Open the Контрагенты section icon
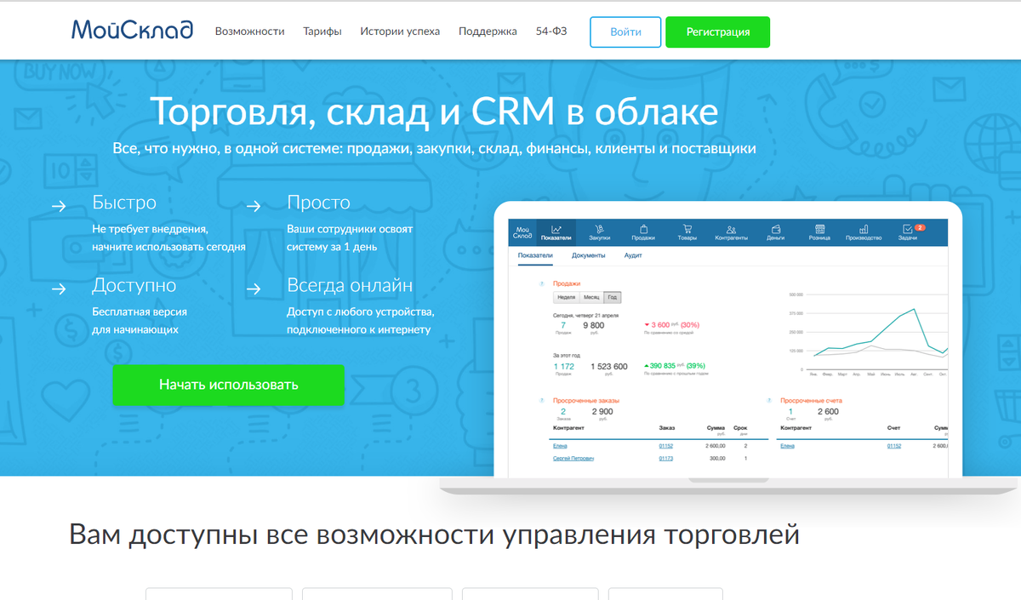The width and height of the screenshot is (1021, 600). tap(732, 228)
